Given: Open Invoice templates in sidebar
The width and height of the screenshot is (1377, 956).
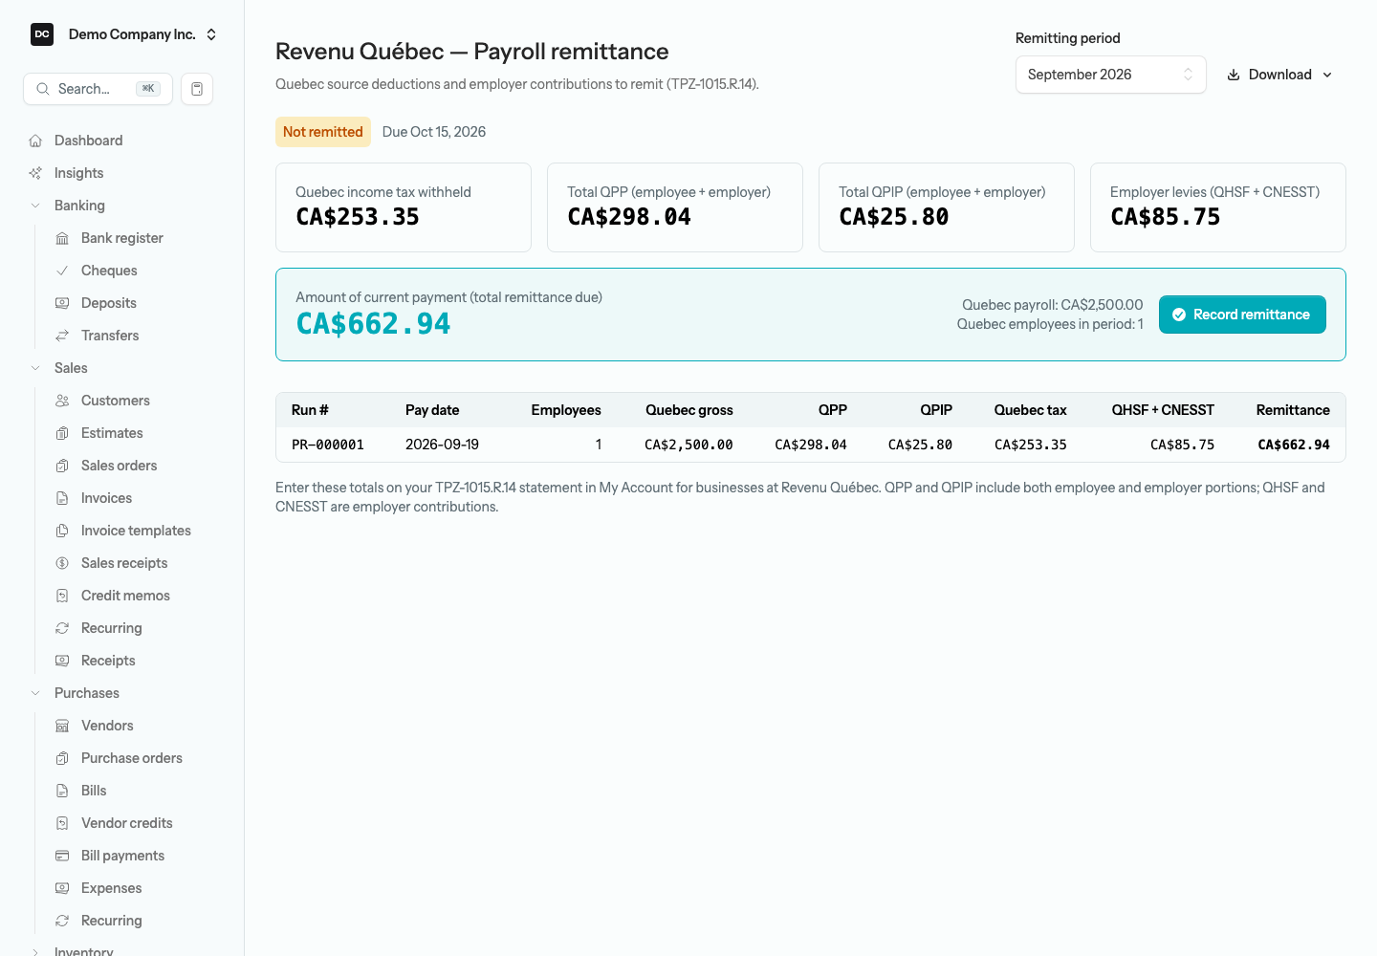Looking at the screenshot, I should coord(136,531).
